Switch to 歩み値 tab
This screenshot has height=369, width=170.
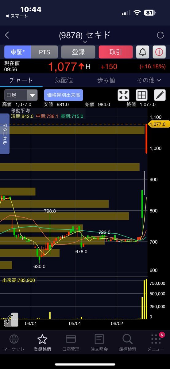pyautogui.click(x=106, y=80)
